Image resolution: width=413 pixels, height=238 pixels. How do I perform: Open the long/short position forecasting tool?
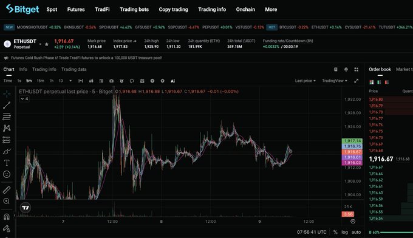[x=7, y=140]
